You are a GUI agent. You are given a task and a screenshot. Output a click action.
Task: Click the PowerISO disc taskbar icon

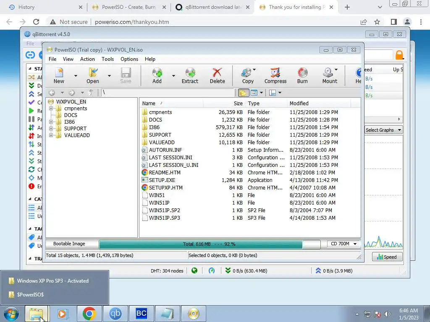point(193,314)
